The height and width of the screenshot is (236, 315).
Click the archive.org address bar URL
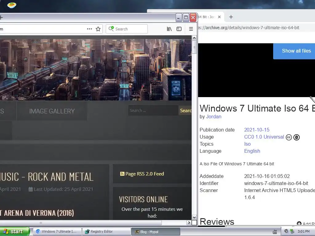click(249, 28)
